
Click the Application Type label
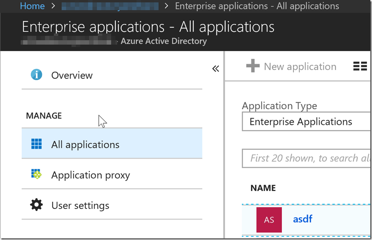click(279, 106)
